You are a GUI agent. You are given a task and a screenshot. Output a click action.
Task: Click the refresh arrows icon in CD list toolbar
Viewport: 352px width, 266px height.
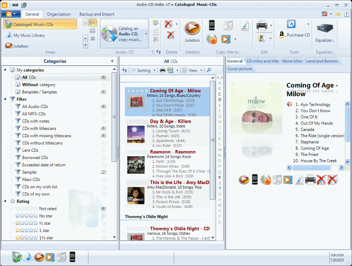point(125,70)
